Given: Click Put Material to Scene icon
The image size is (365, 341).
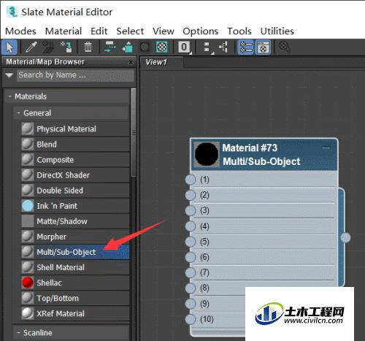Looking at the screenshot, I should [x=48, y=47].
